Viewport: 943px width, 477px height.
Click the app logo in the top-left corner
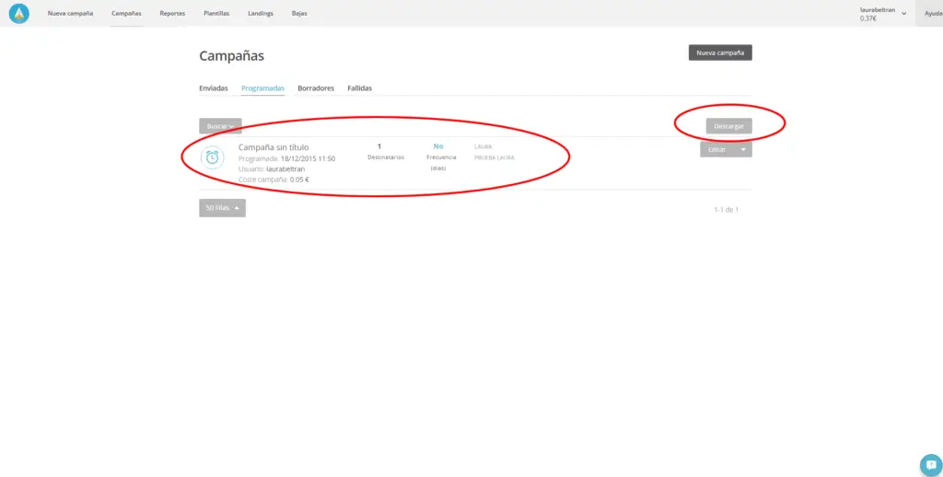[x=18, y=14]
